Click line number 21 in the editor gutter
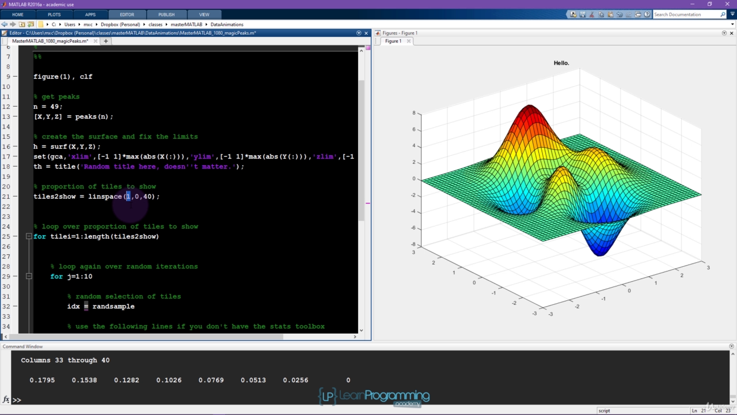This screenshot has width=737, height=415. tap(6, 197)
